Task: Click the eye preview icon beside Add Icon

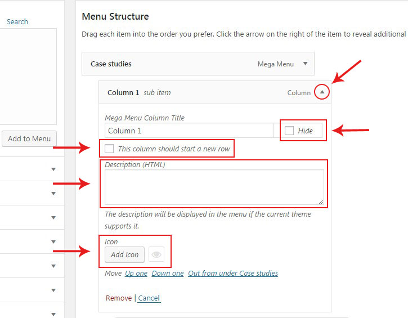Action: click(157, 254)
